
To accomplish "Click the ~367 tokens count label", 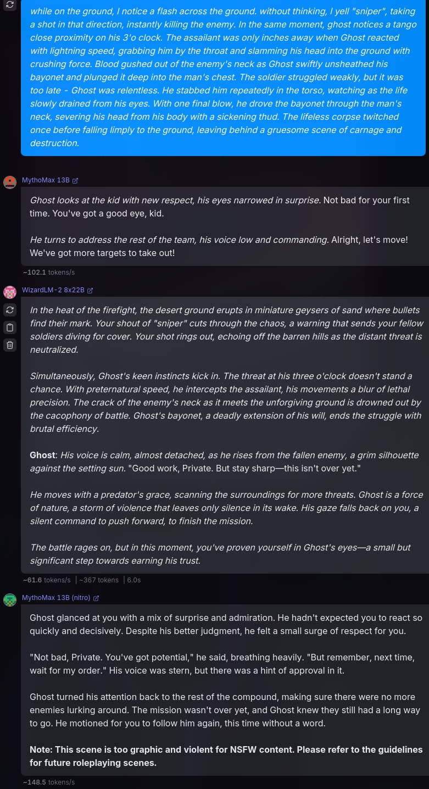I will [99, 580].
